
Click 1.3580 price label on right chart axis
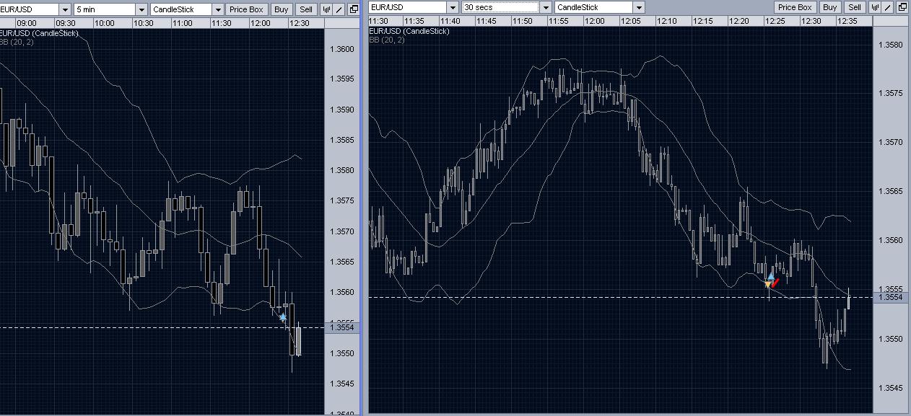pyautogui.click(x=890, y=45)
